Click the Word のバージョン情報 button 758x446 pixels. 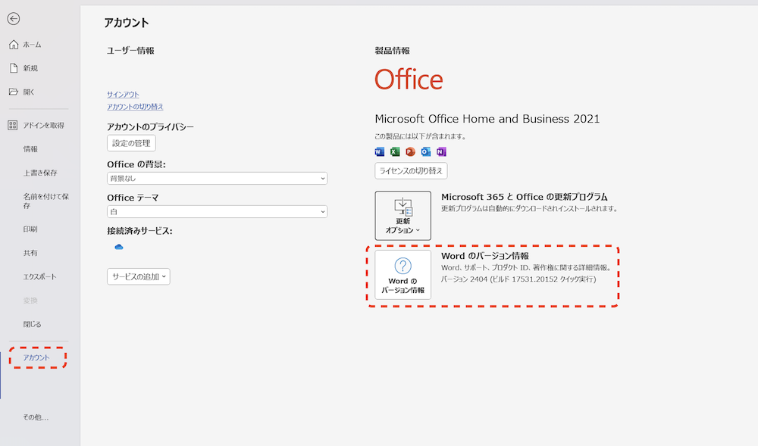pyautogui.click(x=403, y=275)
